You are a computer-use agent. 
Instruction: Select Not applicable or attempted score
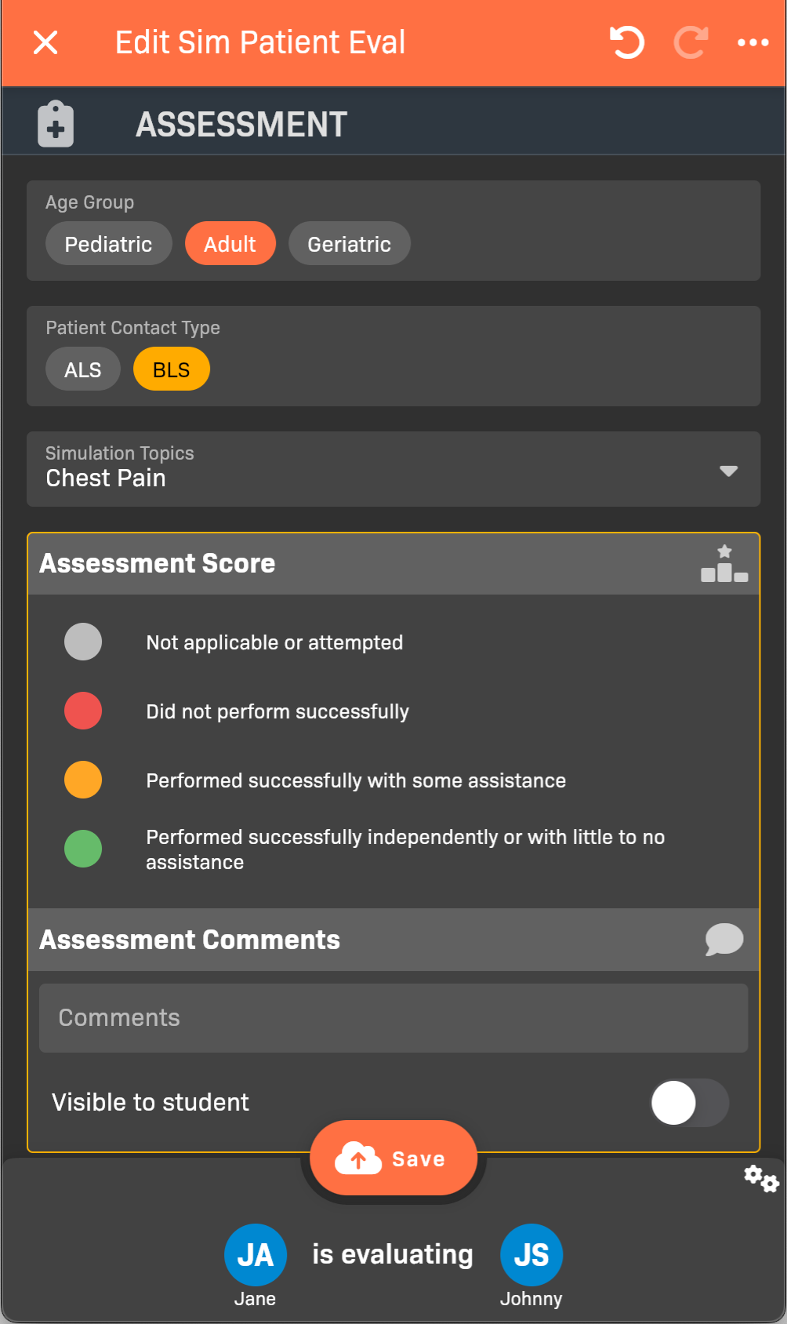(83, 642)
